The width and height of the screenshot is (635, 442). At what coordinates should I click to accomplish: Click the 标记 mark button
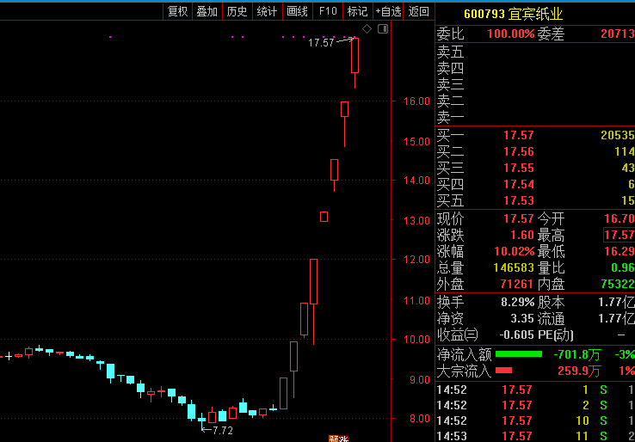click(x=356, y=11)
